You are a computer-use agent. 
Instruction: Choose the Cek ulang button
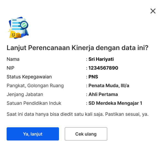click(86, 134)
